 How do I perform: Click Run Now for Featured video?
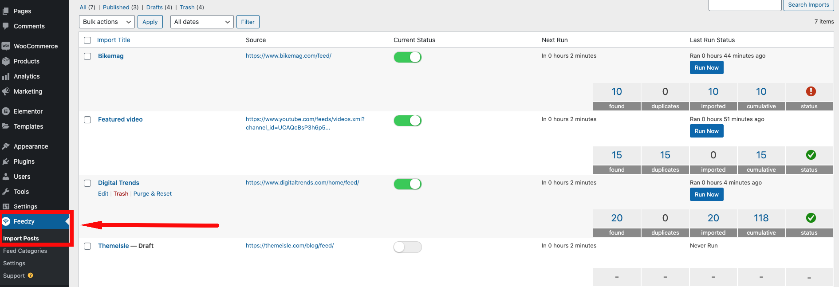(706, 131)
